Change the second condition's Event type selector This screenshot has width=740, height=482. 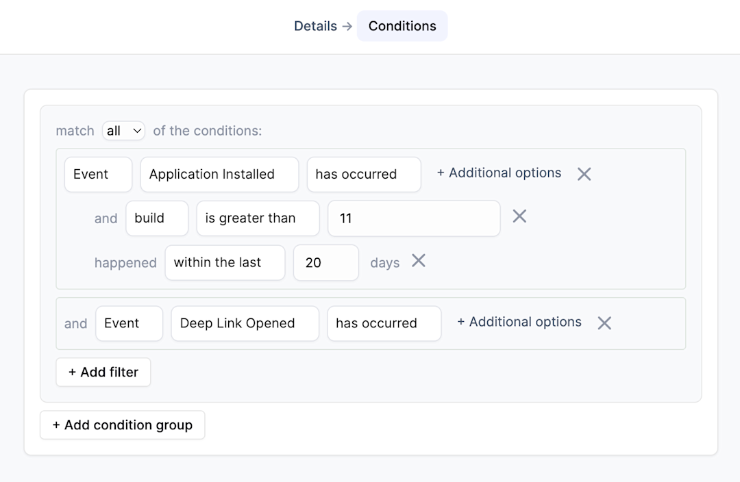point(129,323)
